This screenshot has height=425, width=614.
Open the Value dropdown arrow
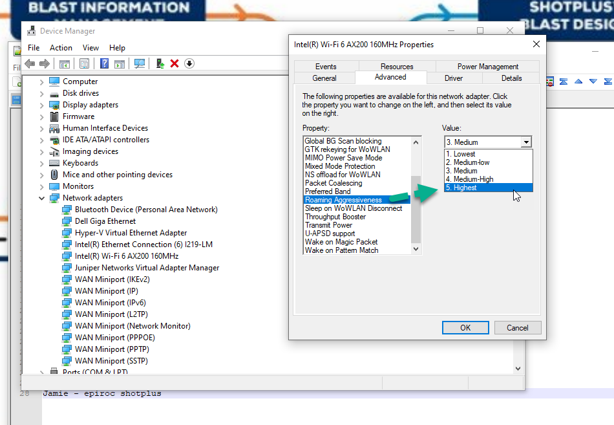pyautogui.click(x=525, y=142)
